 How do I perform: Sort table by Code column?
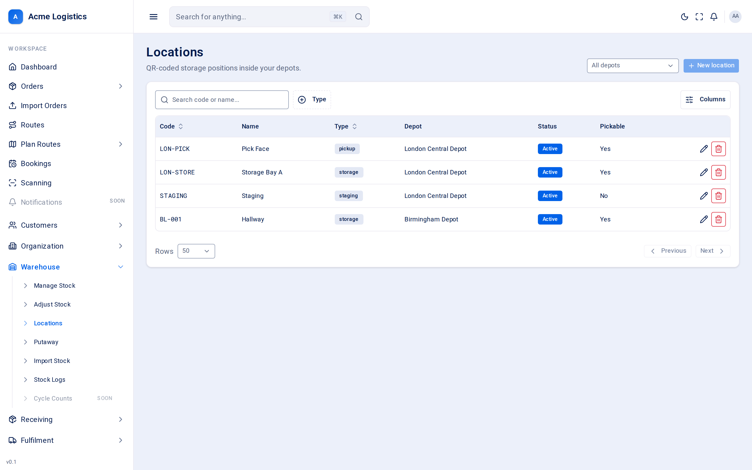(171, 126)
